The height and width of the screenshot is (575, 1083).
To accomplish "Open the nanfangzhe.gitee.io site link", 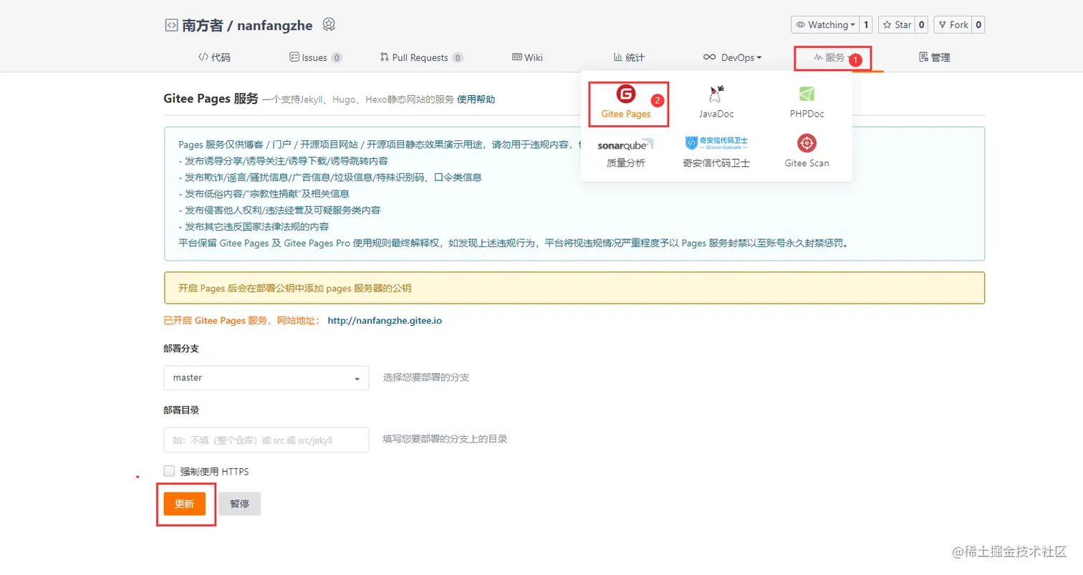I will 385,321.
